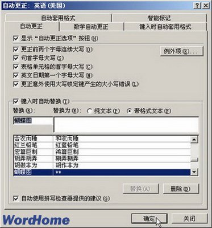The width and height of the screenshot is (212, 228).
Task: Select the 胡弄胡弄 list entry
Action: point(34,158)
